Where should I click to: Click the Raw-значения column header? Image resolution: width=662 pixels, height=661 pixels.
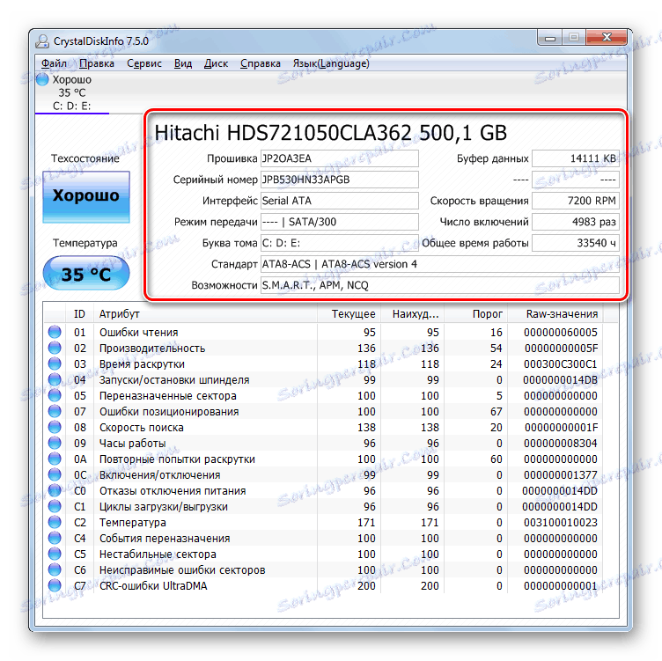pyautogui.click(x=555, y=313)
